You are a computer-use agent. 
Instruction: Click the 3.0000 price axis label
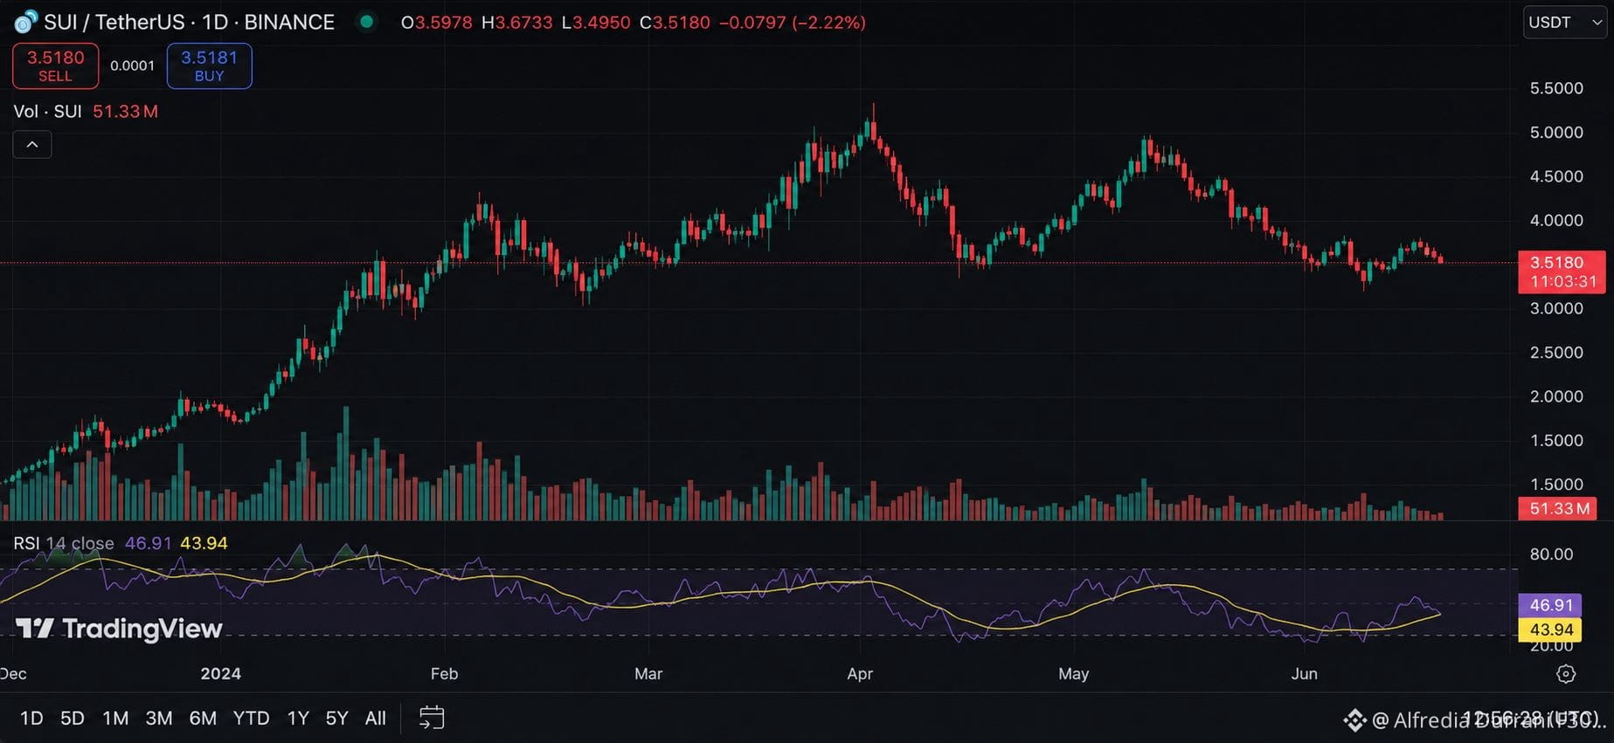1556,308
